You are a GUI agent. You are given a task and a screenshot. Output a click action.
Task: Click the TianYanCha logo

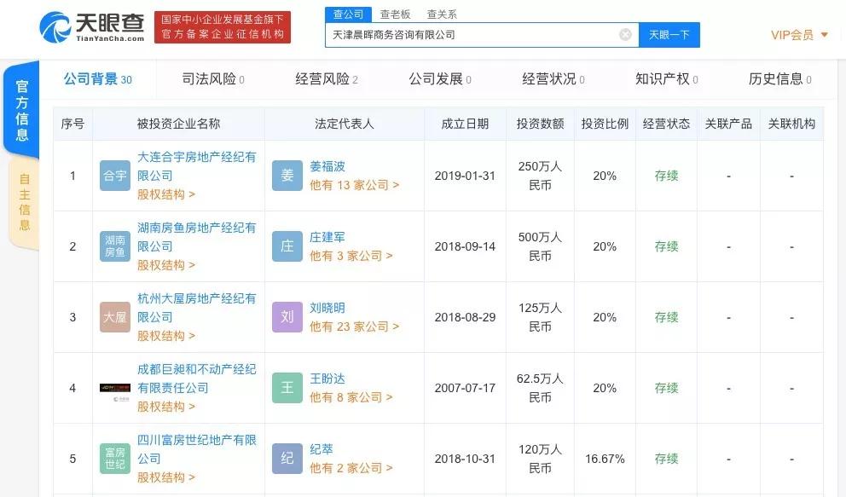92,27
